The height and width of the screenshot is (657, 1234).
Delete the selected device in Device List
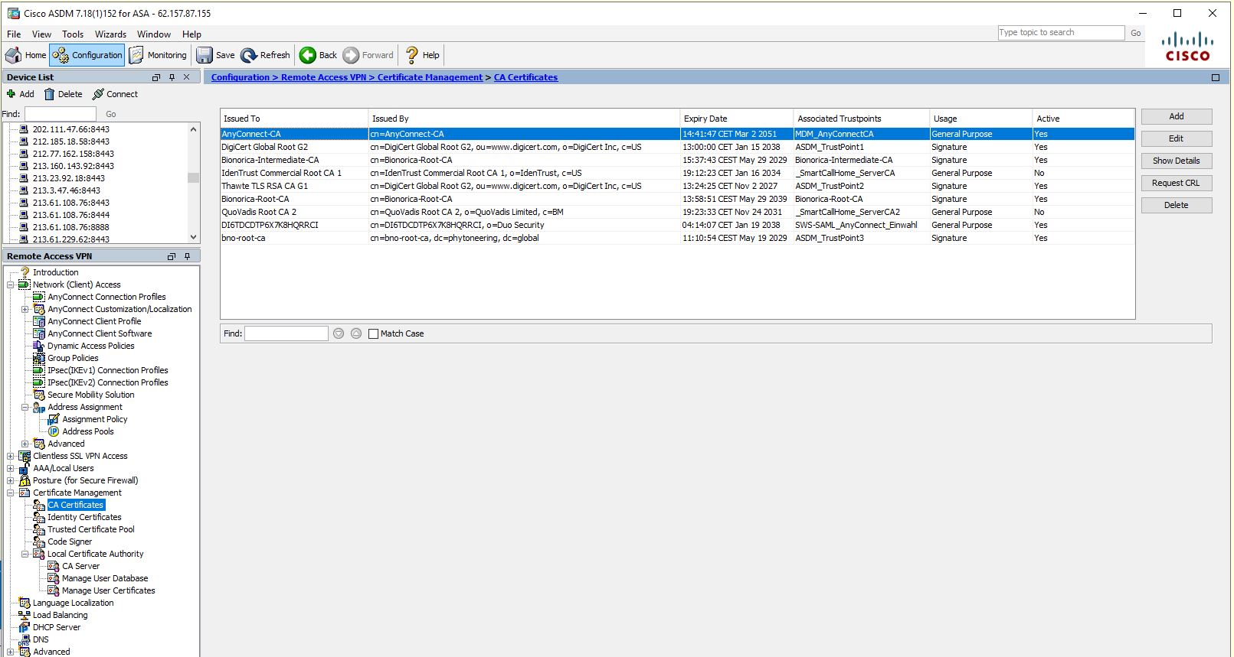click(63, 94)
